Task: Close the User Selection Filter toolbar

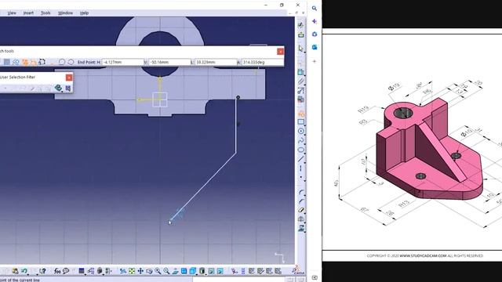Action: [x=69, y=78]
